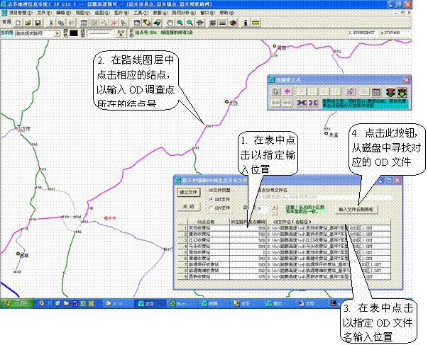Click the stacked layers toolbar icon
The height and width of the screenshot is (345, 428).
point(213,23)
